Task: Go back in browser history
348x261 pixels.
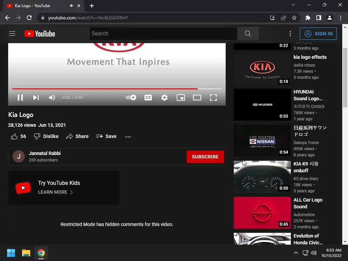Action: point(7,18)
